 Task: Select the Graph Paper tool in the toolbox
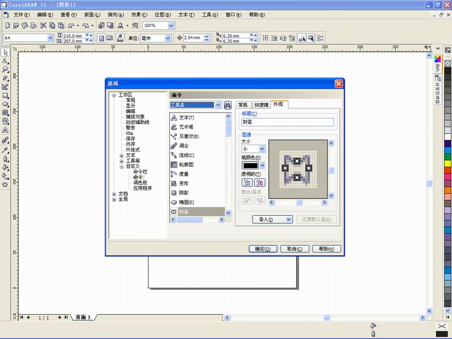tap(5, 112)
